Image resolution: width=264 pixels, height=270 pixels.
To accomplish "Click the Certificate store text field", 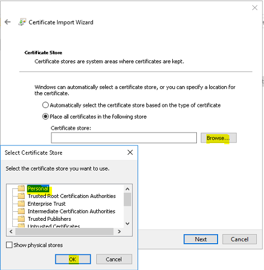I will coord(124,138).
